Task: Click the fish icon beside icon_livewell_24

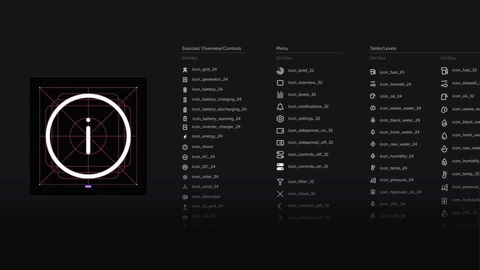Action: (373, 84)
